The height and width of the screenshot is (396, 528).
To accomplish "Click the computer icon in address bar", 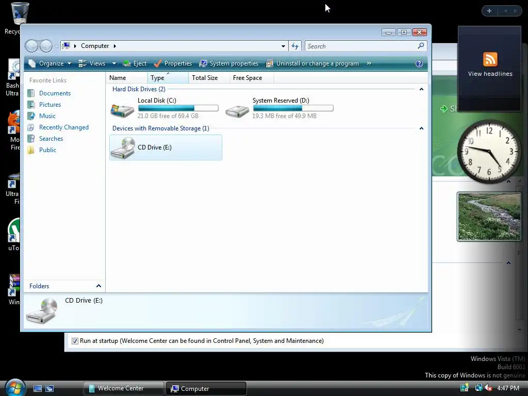I will tap(67, 46).
